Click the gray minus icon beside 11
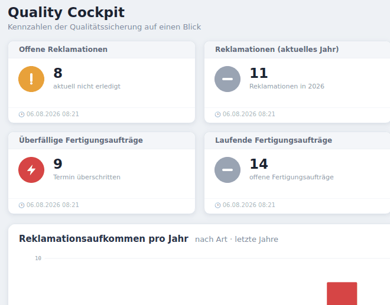 tap(227, 79)
